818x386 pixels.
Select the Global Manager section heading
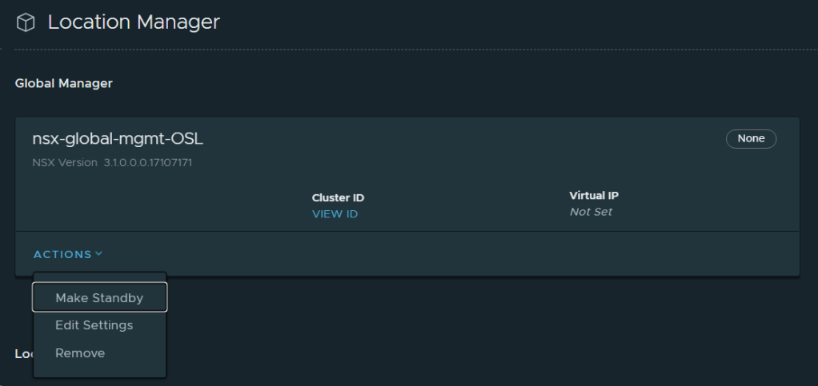pyautogui.click(x=64, y=83)
